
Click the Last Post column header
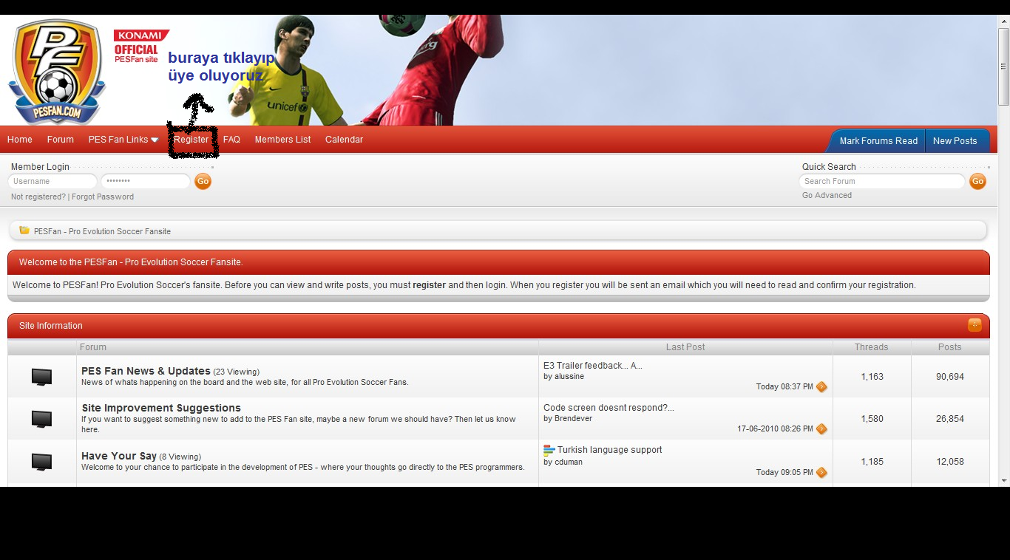click(x=685, y=347)
